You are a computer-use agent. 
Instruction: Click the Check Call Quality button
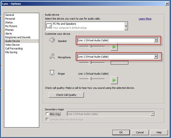[x=66, y=95]
